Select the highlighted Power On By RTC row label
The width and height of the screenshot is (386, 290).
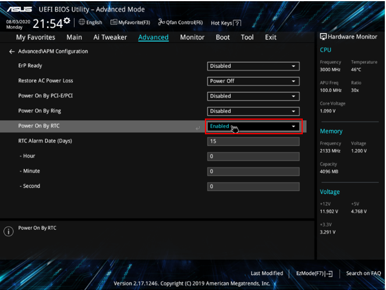(x=38, y=126)
